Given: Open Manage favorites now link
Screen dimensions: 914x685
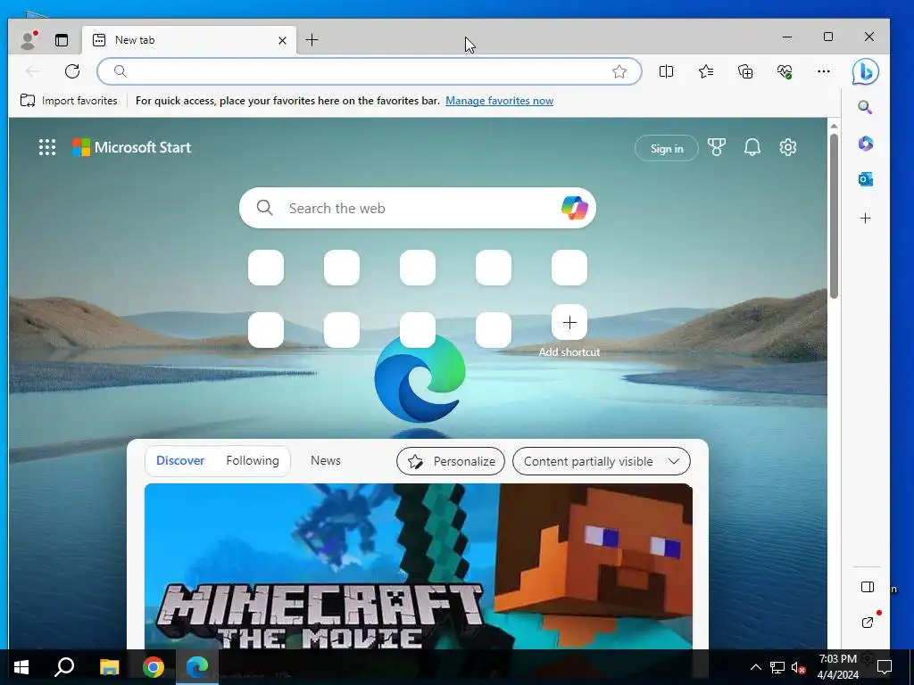Looking at the screenshot, I should 499,100.
